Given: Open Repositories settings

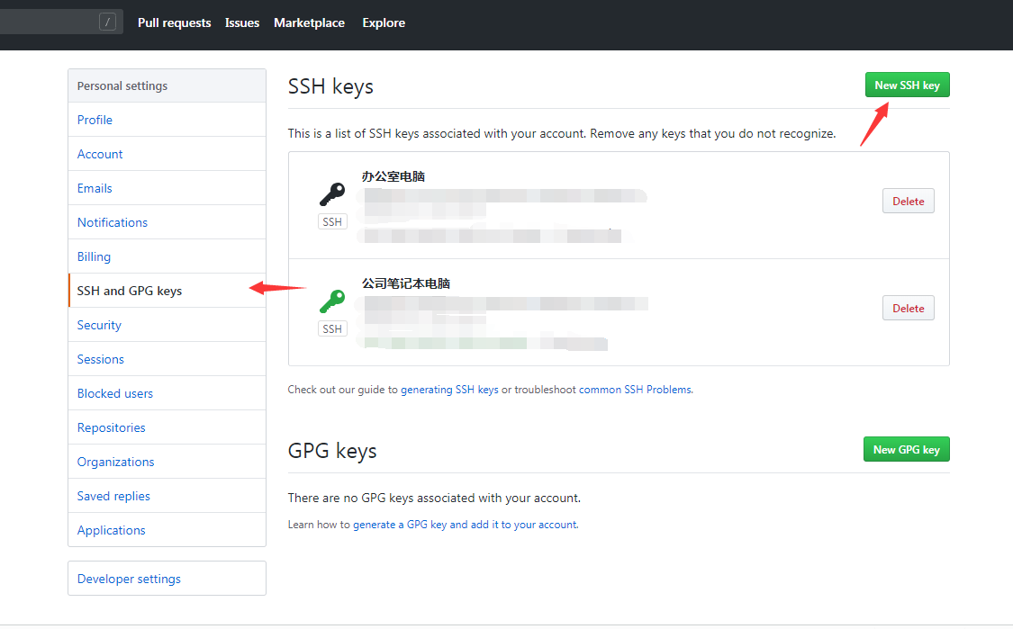Looking at the screenshot, I should click(x=167, y=428).
